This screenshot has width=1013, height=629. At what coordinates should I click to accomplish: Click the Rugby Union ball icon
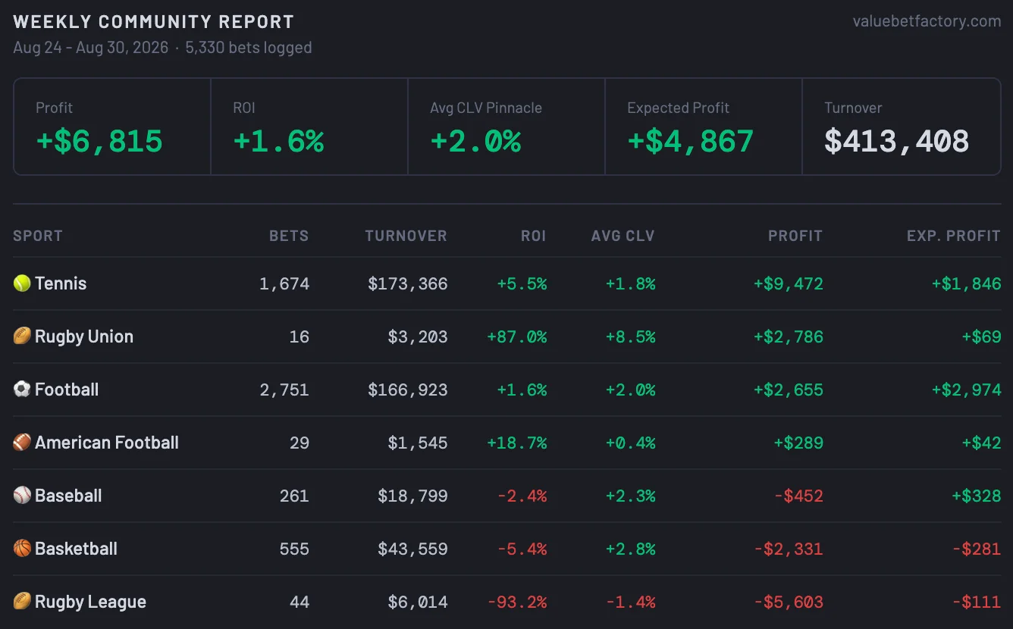point(22,336)
